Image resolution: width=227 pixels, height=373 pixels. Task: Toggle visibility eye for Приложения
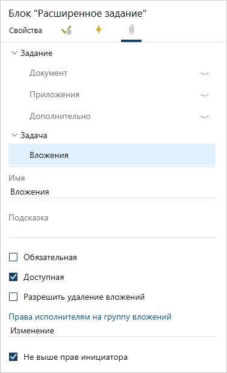pyautogui.click(x=204, y=95)
